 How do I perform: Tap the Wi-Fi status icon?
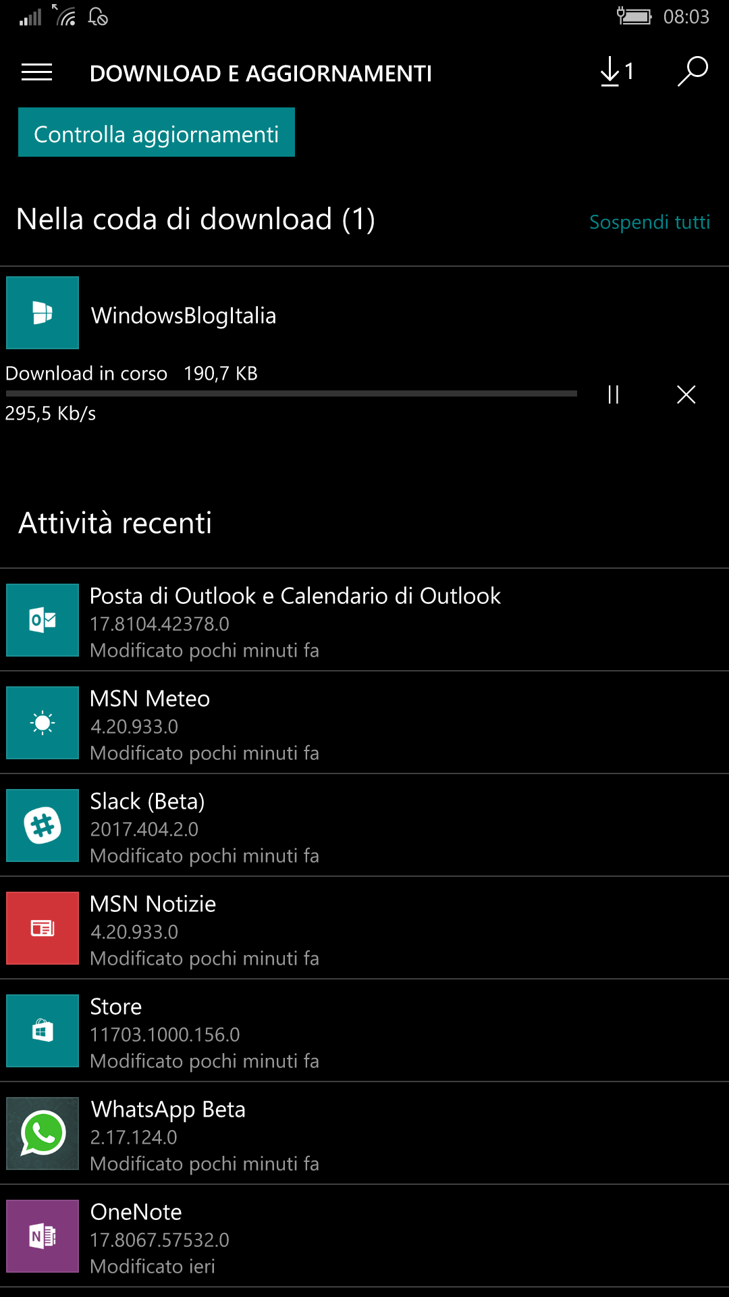point(65,16)
